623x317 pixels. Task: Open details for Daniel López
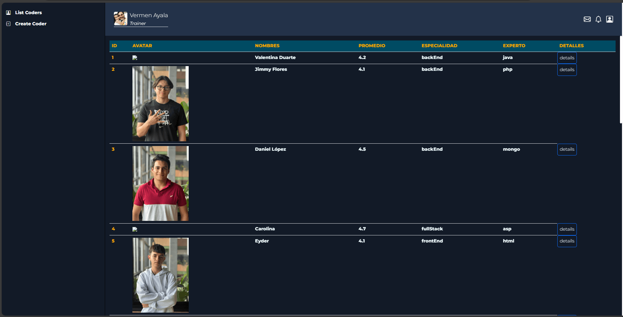(x=567, y=149)
